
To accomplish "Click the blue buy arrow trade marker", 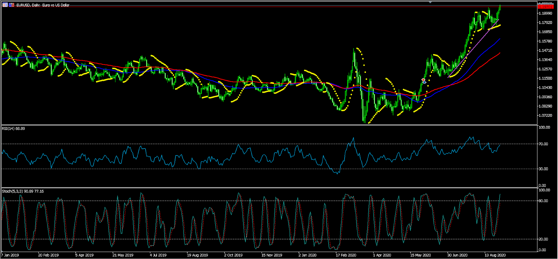I will 424,82.
